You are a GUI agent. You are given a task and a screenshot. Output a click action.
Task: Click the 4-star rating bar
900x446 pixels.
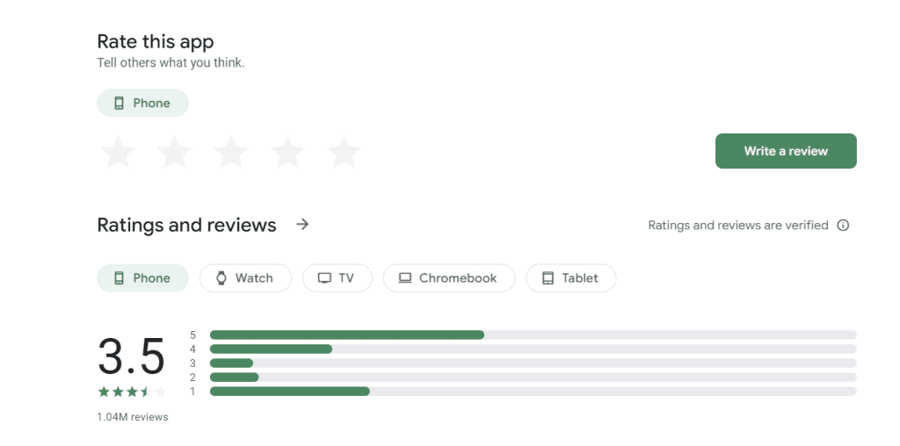[x=533, y=349]
